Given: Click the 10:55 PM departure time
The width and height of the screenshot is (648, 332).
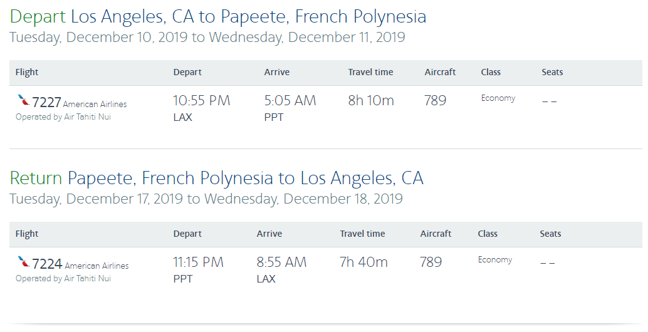Looking at the screenshot, I should coord(201,100).
